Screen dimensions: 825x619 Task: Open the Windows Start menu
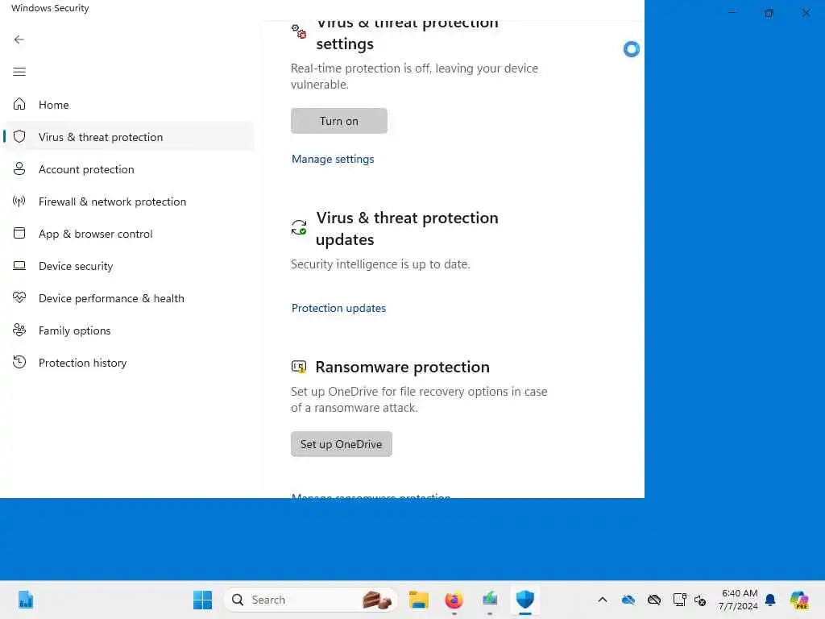click(202, 600)
